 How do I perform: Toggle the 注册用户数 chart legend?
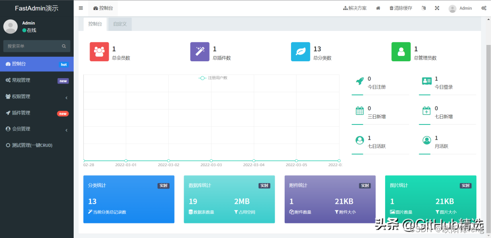click(213, 78)
